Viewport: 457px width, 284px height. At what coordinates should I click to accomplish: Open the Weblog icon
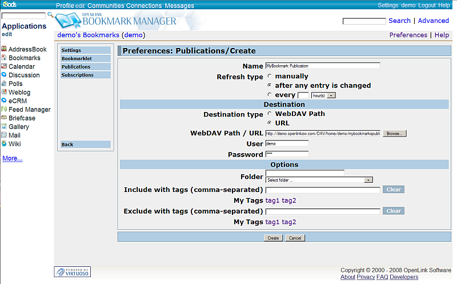(4, 92)
